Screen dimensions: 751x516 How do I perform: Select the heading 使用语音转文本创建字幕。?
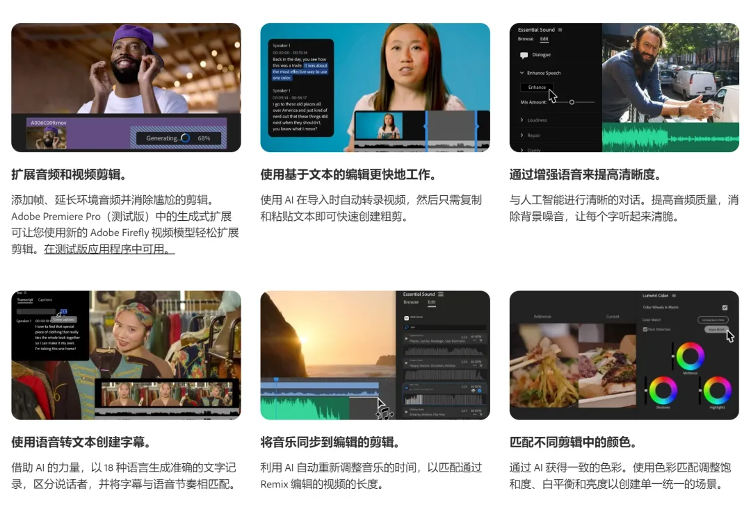[x=81, y=442]
